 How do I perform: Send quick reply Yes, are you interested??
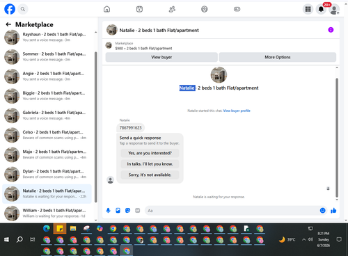tap(150, 153)
